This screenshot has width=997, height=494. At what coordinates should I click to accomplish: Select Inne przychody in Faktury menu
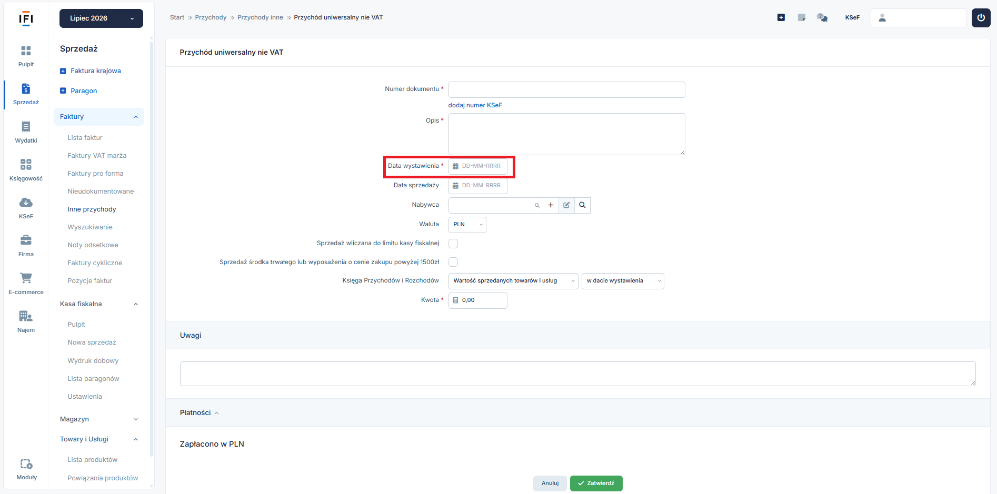pos(92,209)
